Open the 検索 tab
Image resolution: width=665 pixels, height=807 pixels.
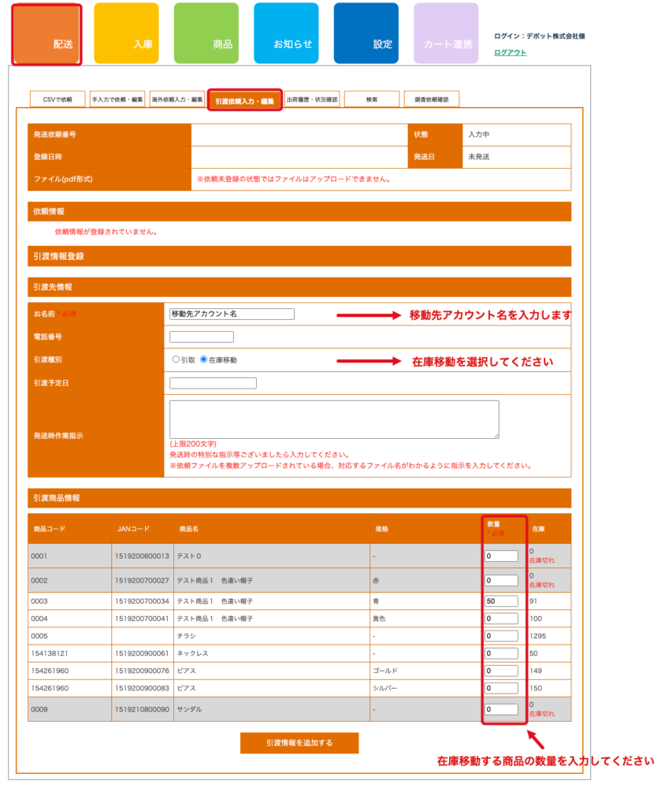(371, 99)
